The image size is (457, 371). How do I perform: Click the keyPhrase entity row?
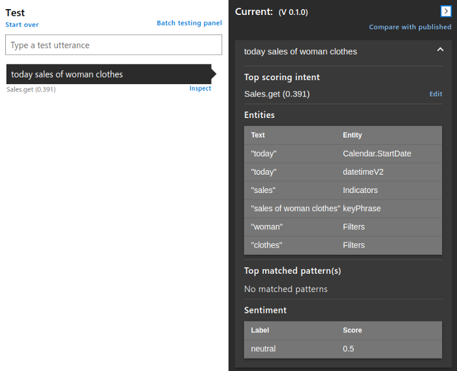(343, 209)
